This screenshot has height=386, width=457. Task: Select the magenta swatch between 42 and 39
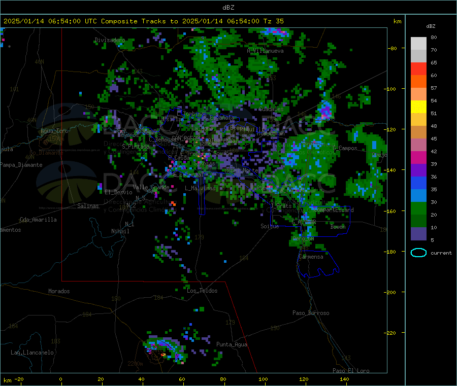(418, 157)
